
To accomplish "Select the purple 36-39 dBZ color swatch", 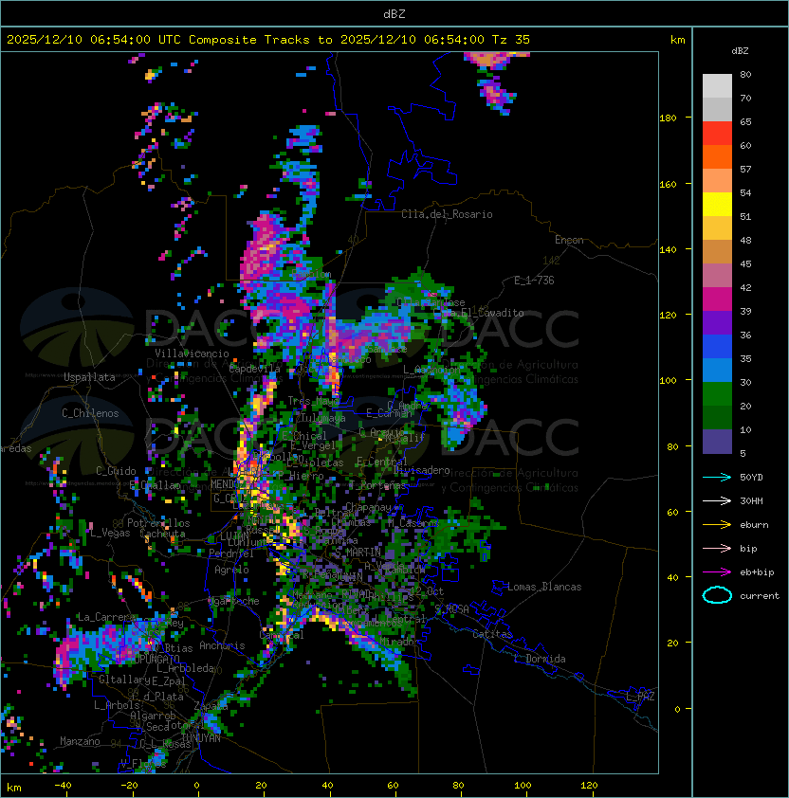I will tap(717, 323).
